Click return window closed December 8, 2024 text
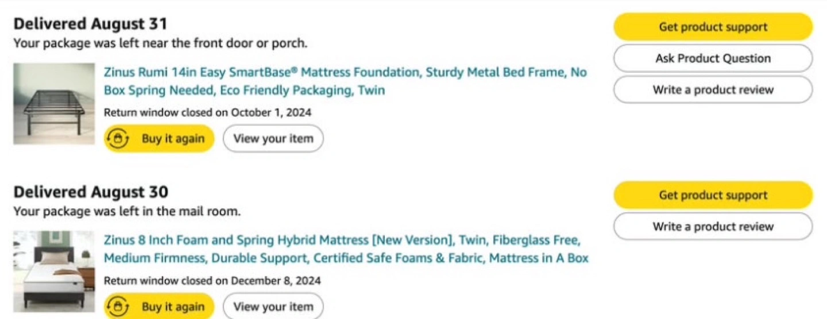 pyautogui.click(x=212, y=281)
